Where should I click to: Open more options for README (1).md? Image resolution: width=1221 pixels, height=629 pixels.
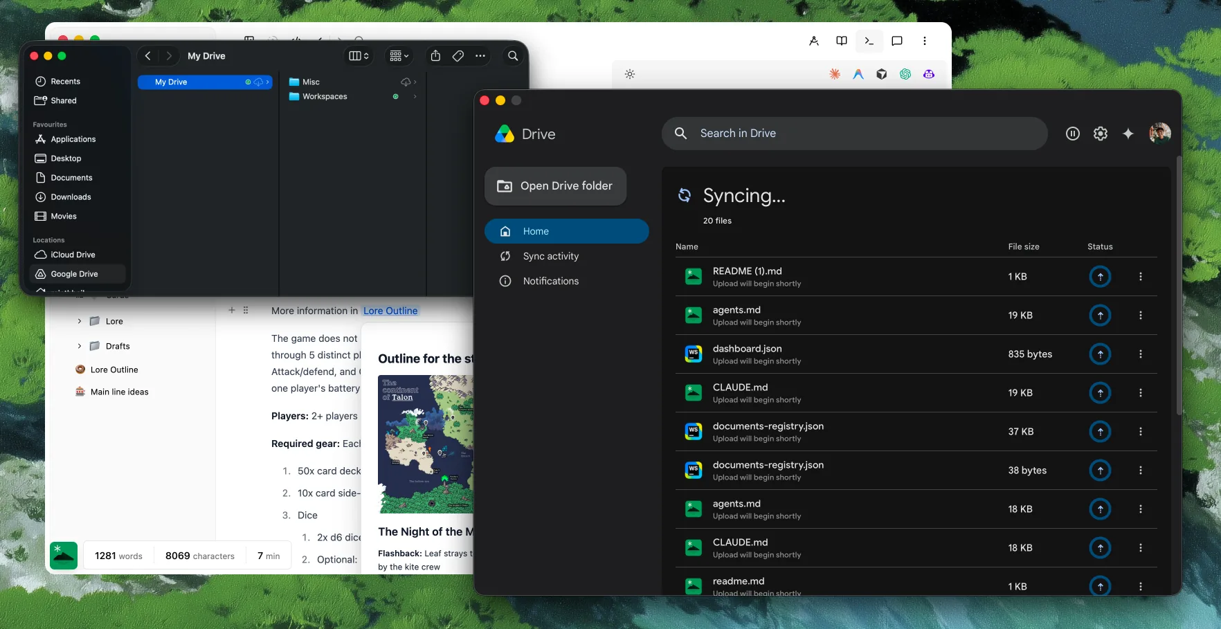coord(1140,277)
